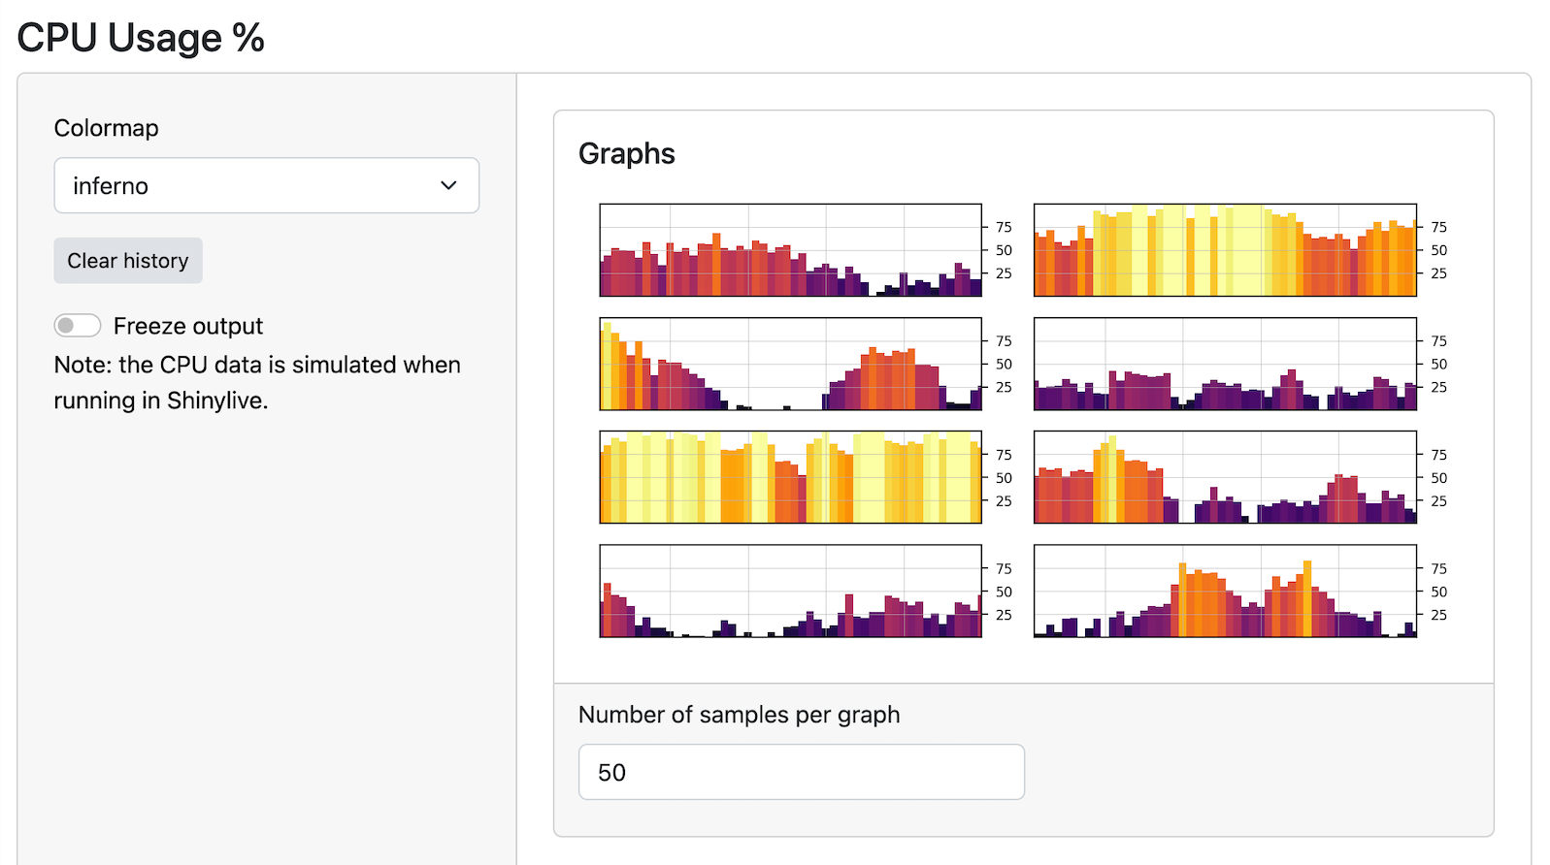This screenshot has height=865, width=1550.
Task: Click the Number of samples per graph label
Action: click(739, 715)
